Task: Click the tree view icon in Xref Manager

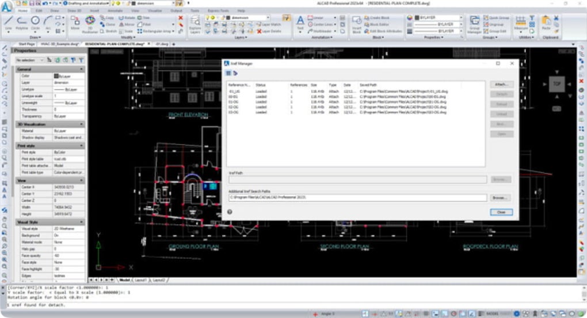Action: click(235, 73)
